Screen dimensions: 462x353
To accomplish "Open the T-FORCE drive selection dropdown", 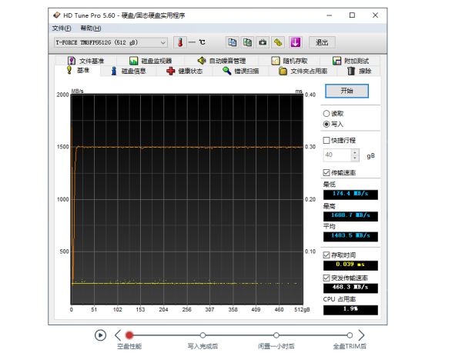I will point(111,42).
